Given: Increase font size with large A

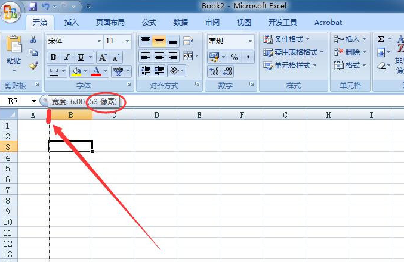Looking at the screenshot, I should [x=103, y=57].
